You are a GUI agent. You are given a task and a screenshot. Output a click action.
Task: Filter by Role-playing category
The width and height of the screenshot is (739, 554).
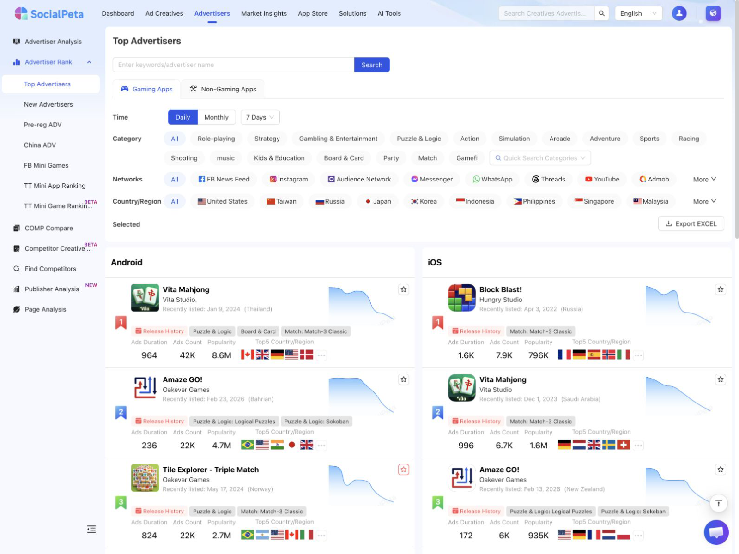(x=216, y=138)
